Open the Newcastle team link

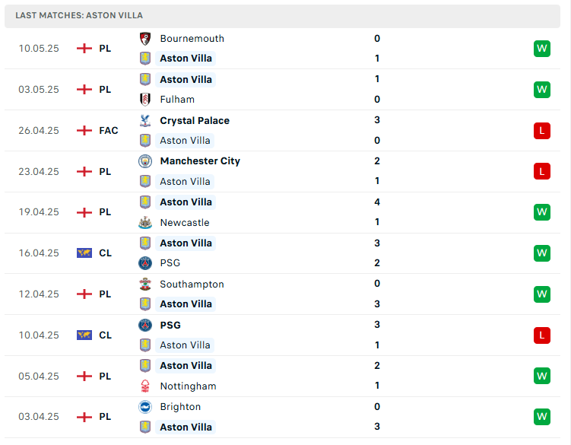185,223
